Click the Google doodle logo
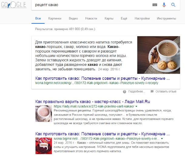The image size is (185, 156). coord(14,5)
